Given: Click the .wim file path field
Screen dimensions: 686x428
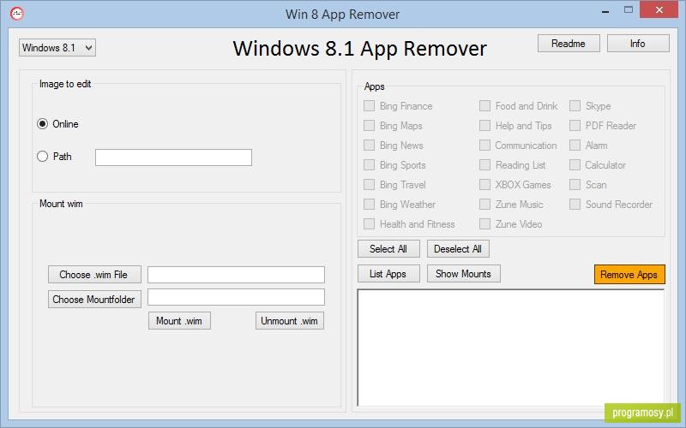Looking at the screenshot, I should click(236, 275).
